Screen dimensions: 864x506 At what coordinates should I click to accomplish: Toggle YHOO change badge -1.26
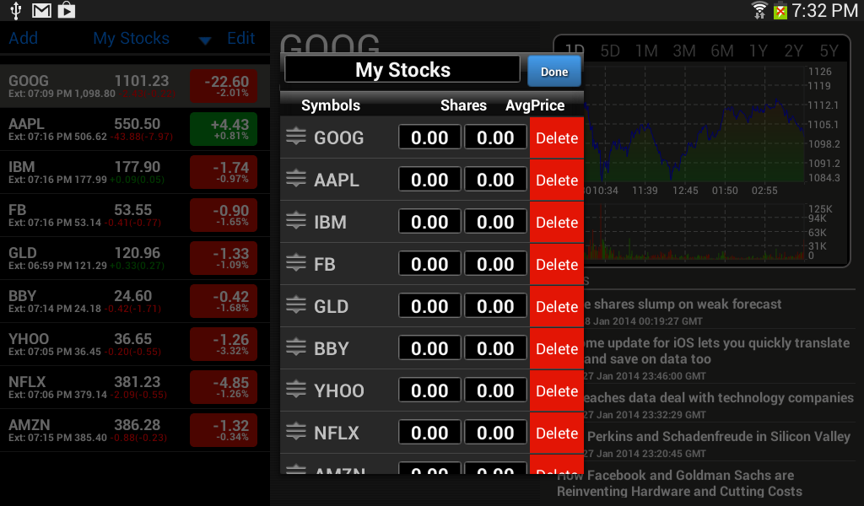(x=224, y=344)
